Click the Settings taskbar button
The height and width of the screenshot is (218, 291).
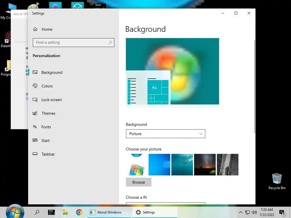(155, 212)
